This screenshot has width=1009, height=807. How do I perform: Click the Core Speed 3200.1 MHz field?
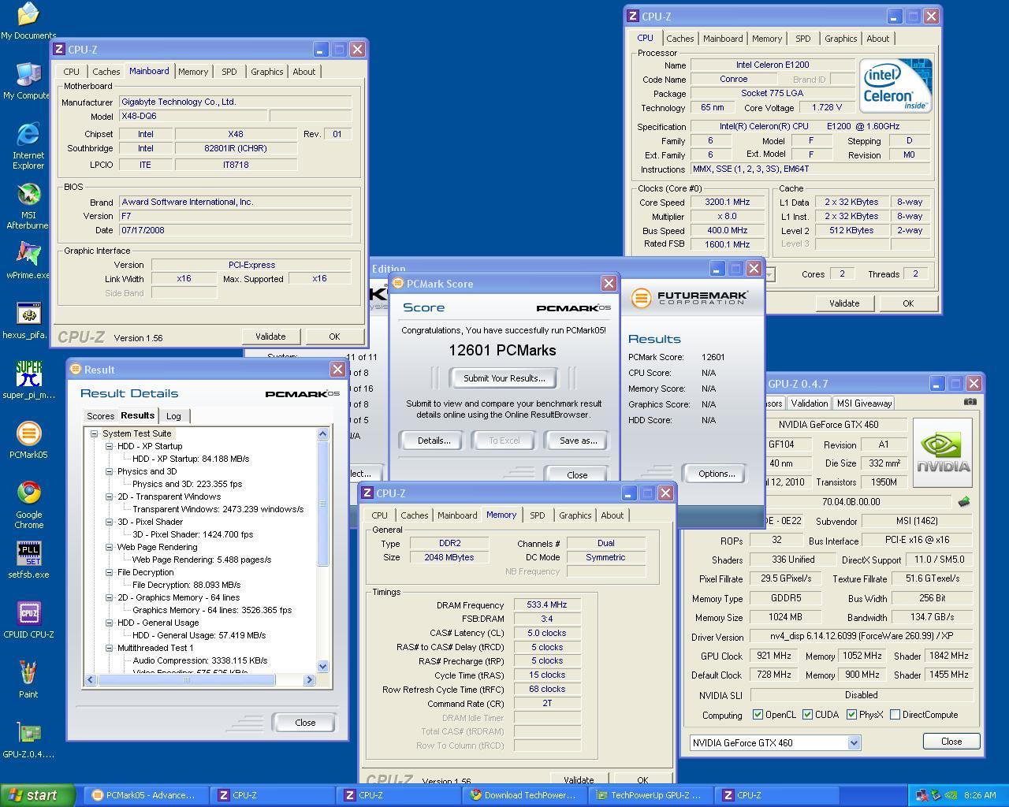click(727, 202)
